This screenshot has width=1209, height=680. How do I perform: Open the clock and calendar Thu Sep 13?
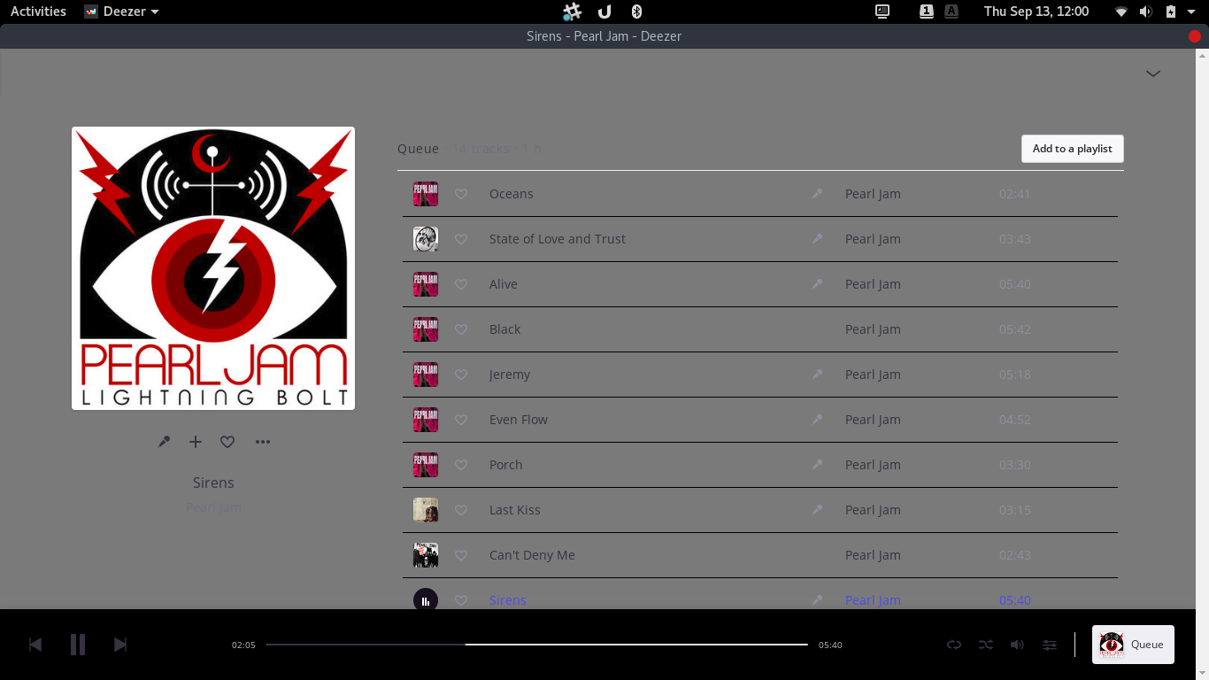pyautogui.click(x=1036, y=12)
